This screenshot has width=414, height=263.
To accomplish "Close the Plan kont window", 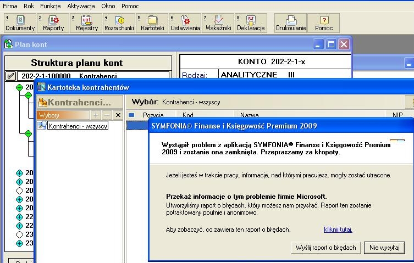I will [x=344, y=44].
